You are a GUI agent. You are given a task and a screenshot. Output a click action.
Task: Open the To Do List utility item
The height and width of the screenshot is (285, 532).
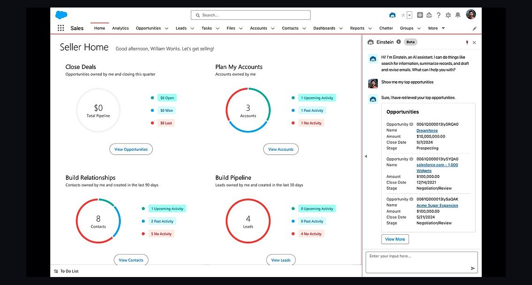66,271
